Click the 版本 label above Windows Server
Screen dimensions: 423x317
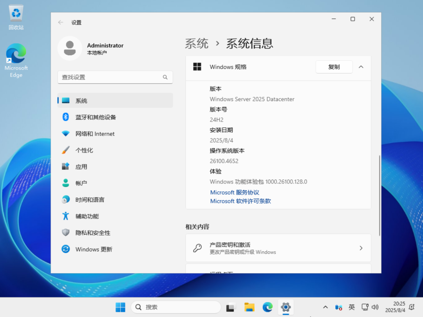point(215,89)
